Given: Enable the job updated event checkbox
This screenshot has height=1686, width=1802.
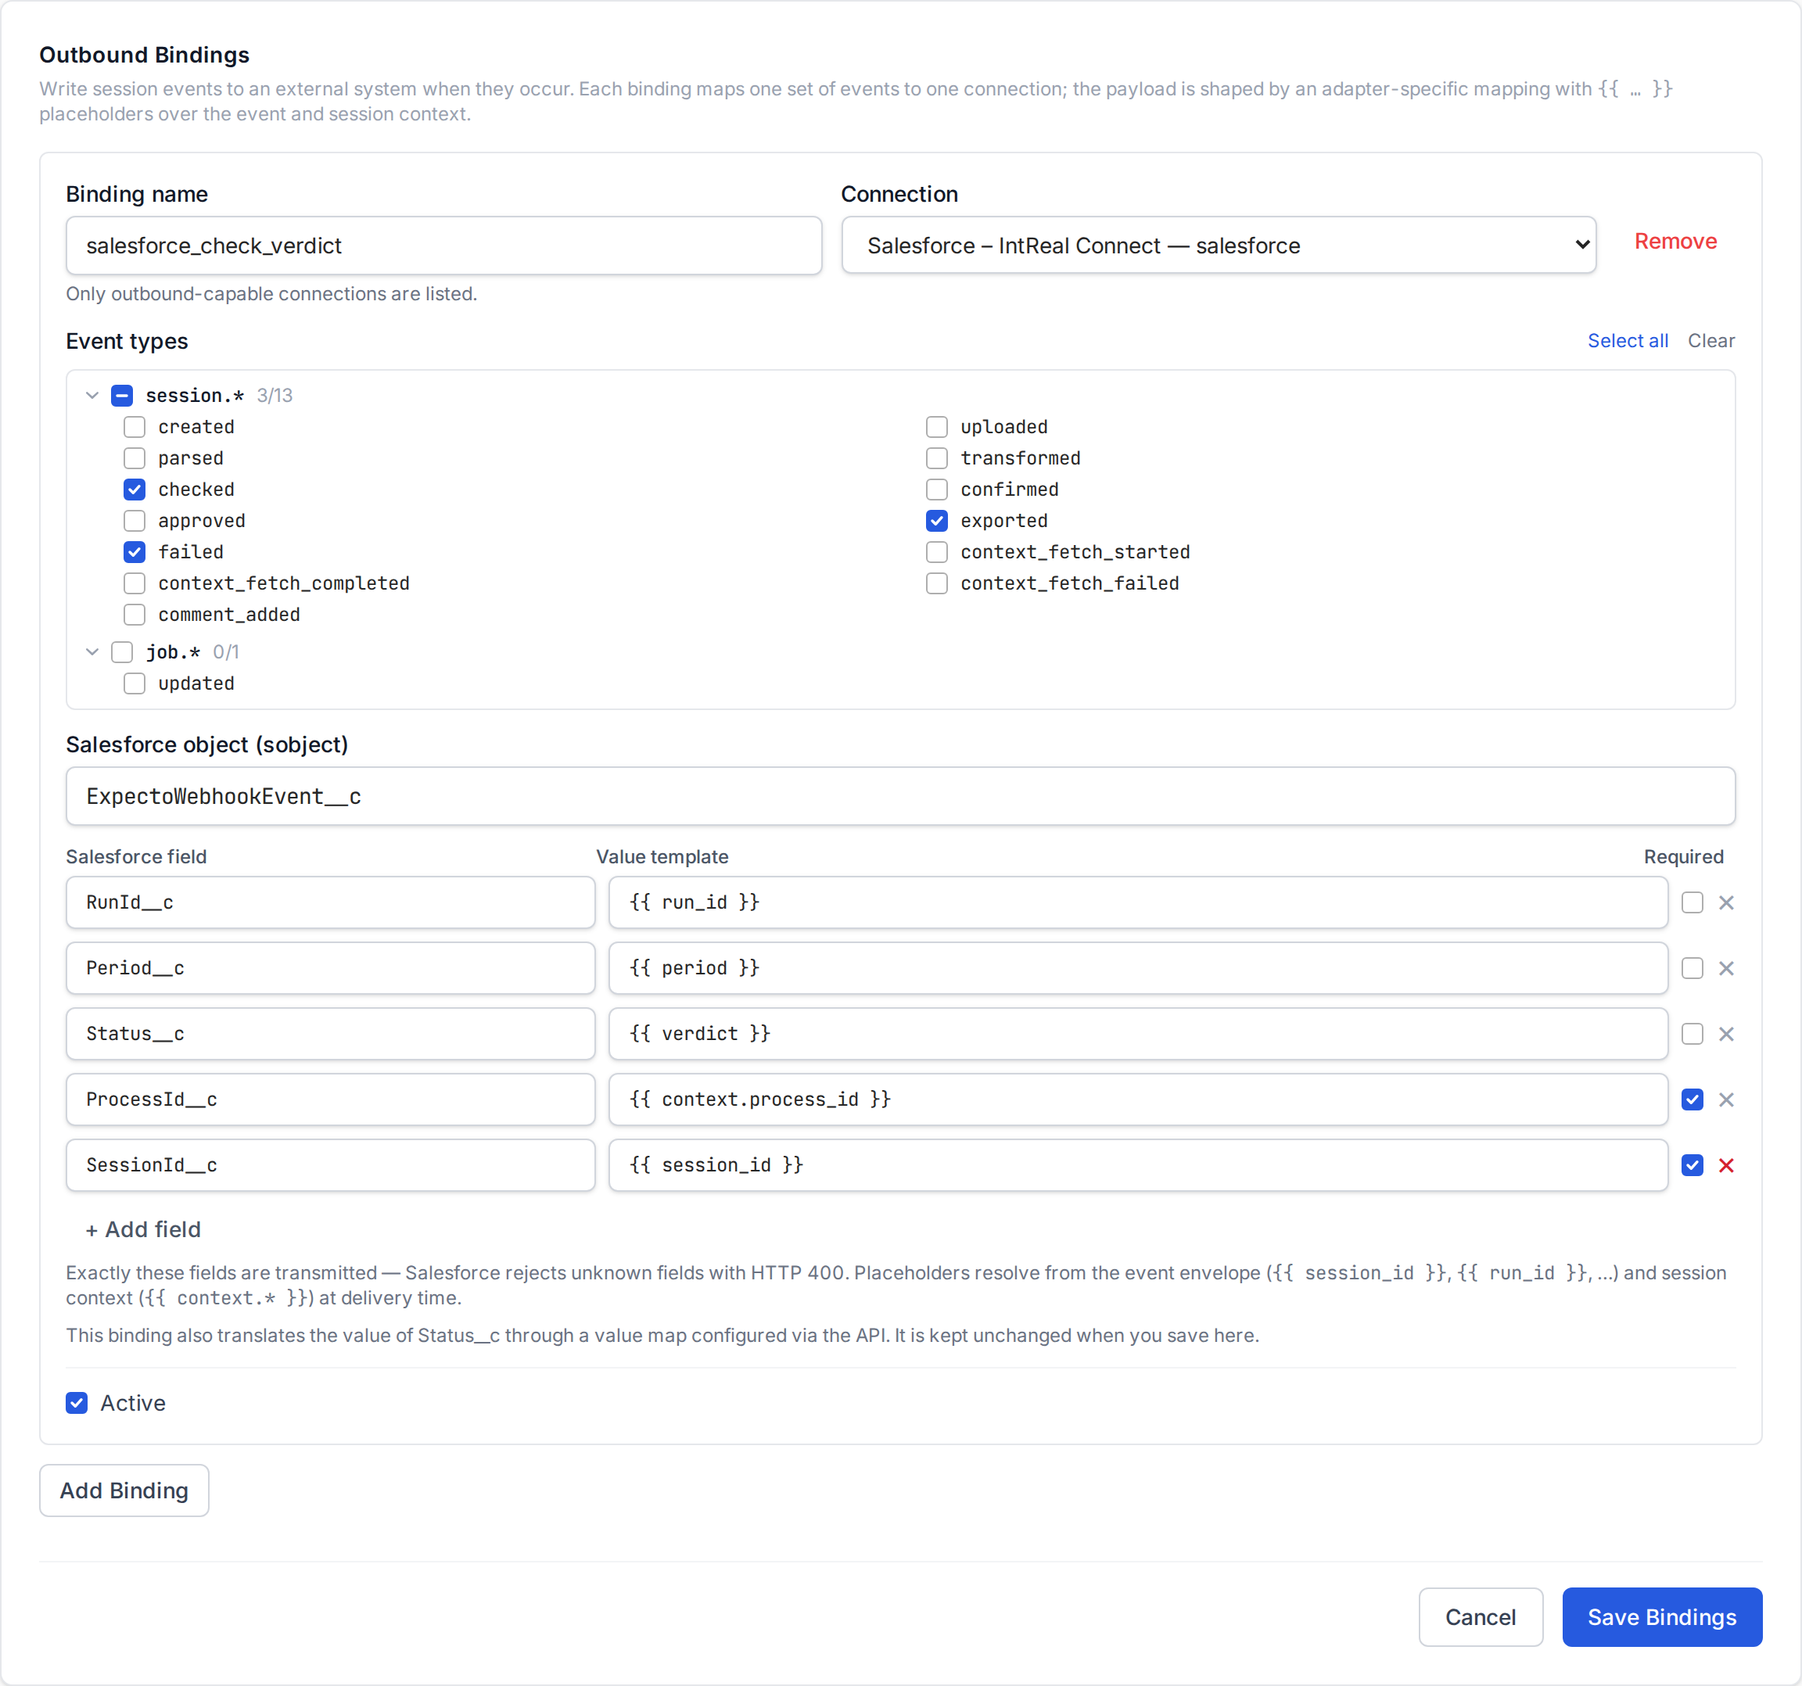Looking at the screenshot, I should coord(135,683).
